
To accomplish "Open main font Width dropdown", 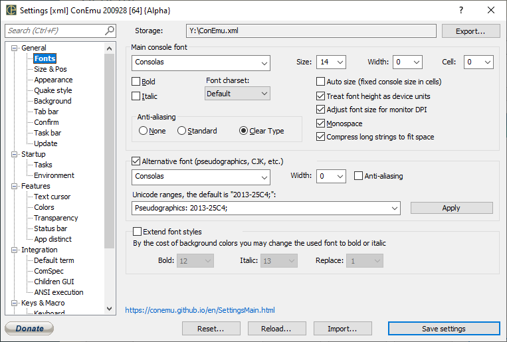I will 407,62.
